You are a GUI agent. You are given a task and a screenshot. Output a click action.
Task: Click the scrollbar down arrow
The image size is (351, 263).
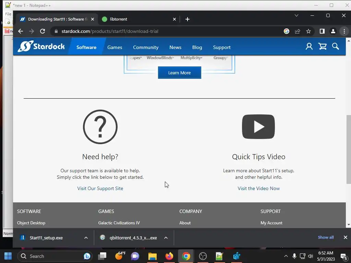pyautogui.click(x=349, y=225)
